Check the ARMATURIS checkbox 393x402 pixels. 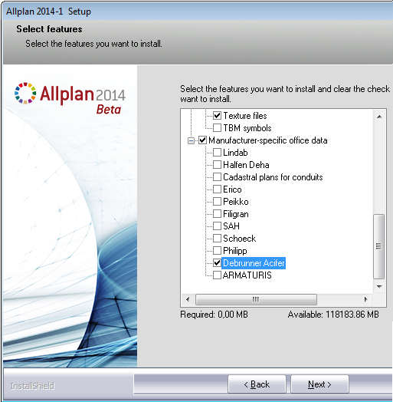click(x=217, y=275)
